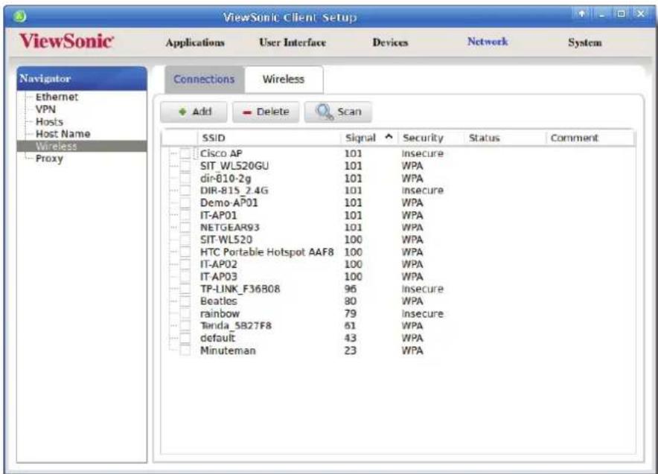Viewport: 658px width, 474px height.
Task: Click the ViewSonic logo
Action: click(x=66, y=41)
